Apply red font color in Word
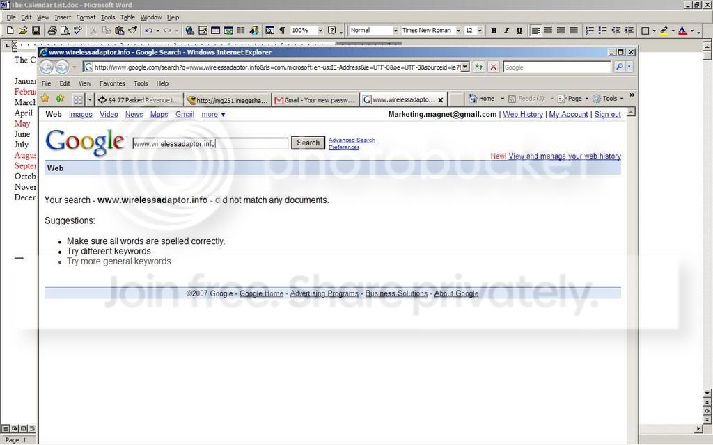 682,31
